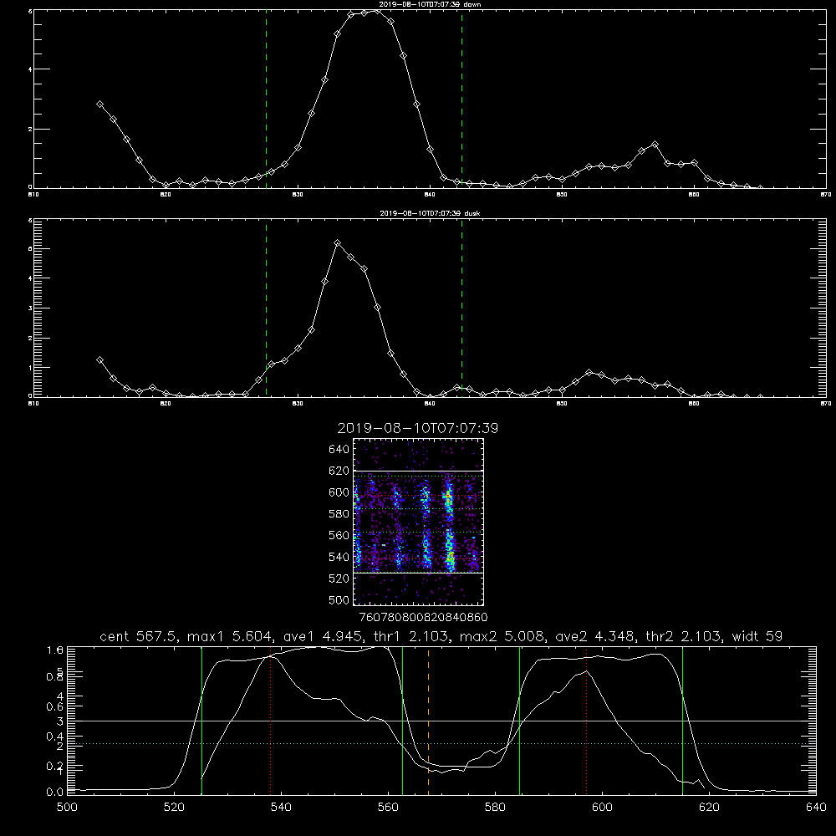Click the 'widt 59' value
836x836 pixels.
coord(757,636)
